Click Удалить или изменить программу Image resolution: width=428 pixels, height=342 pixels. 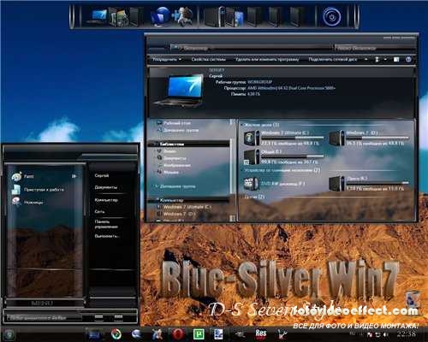[267, 59]
